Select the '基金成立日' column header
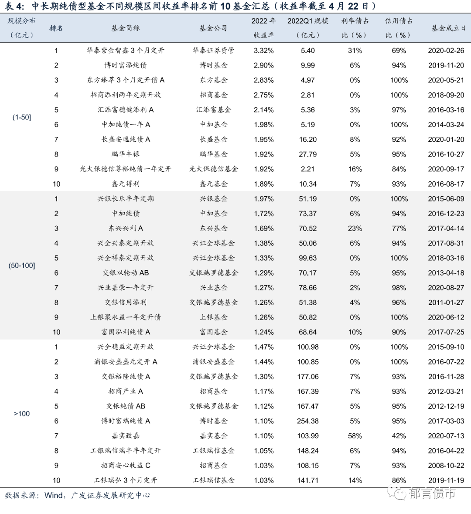Viewport: 471px width, 514px height. [448, 28]
